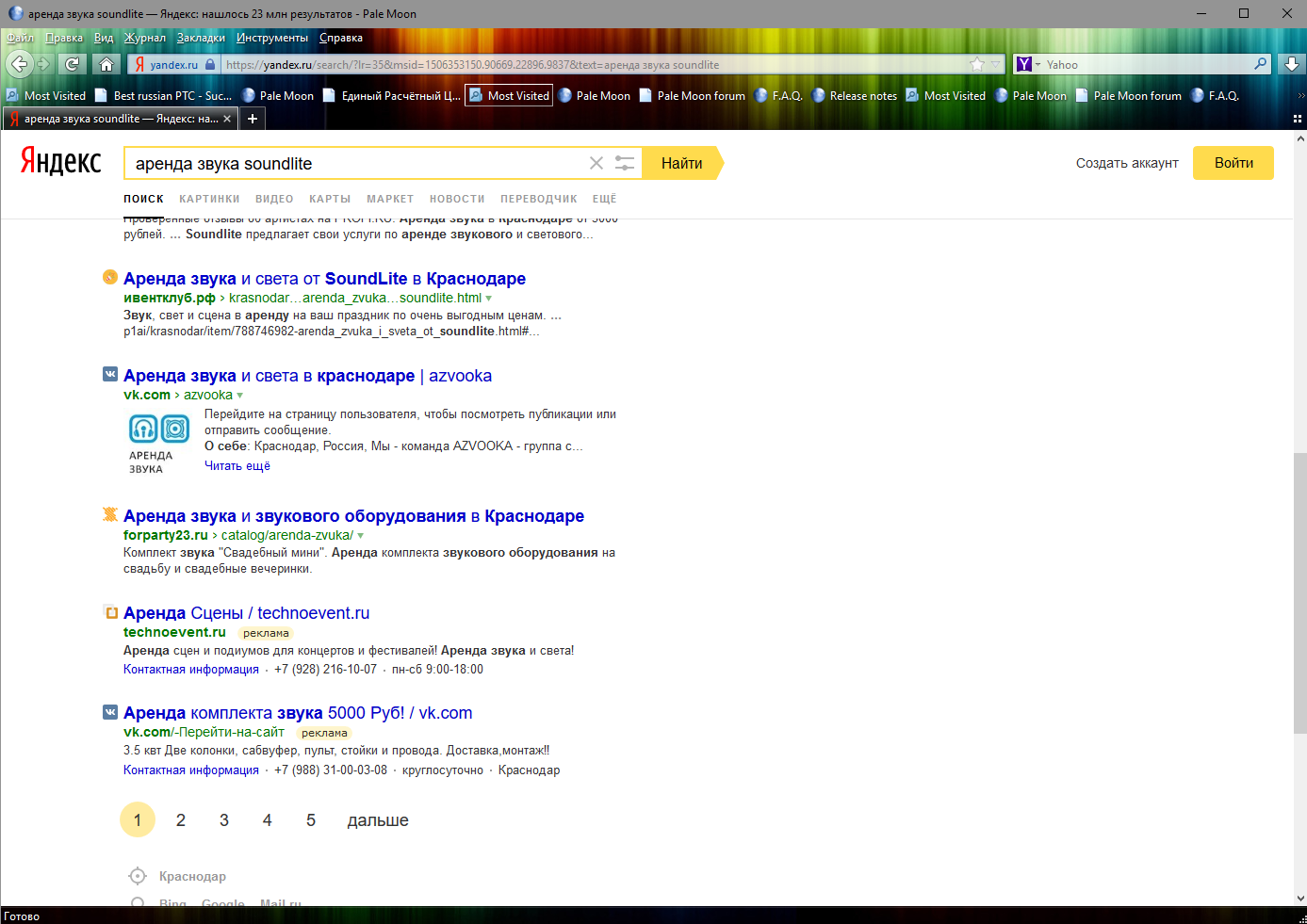The image size is (1307, 924).
Task: Click the search bar magnifier icon
Action: [x=1261, y=64]
